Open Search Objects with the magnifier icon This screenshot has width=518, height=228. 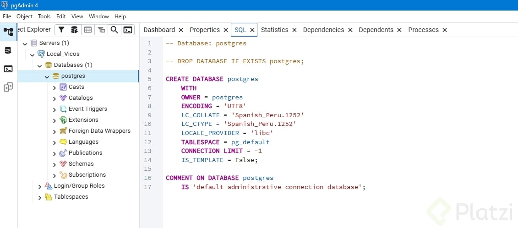point(115,30)
